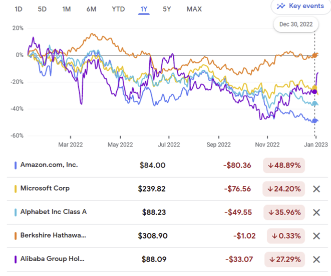Click Amazon's blue color legend marker

(x=16, y=165)
